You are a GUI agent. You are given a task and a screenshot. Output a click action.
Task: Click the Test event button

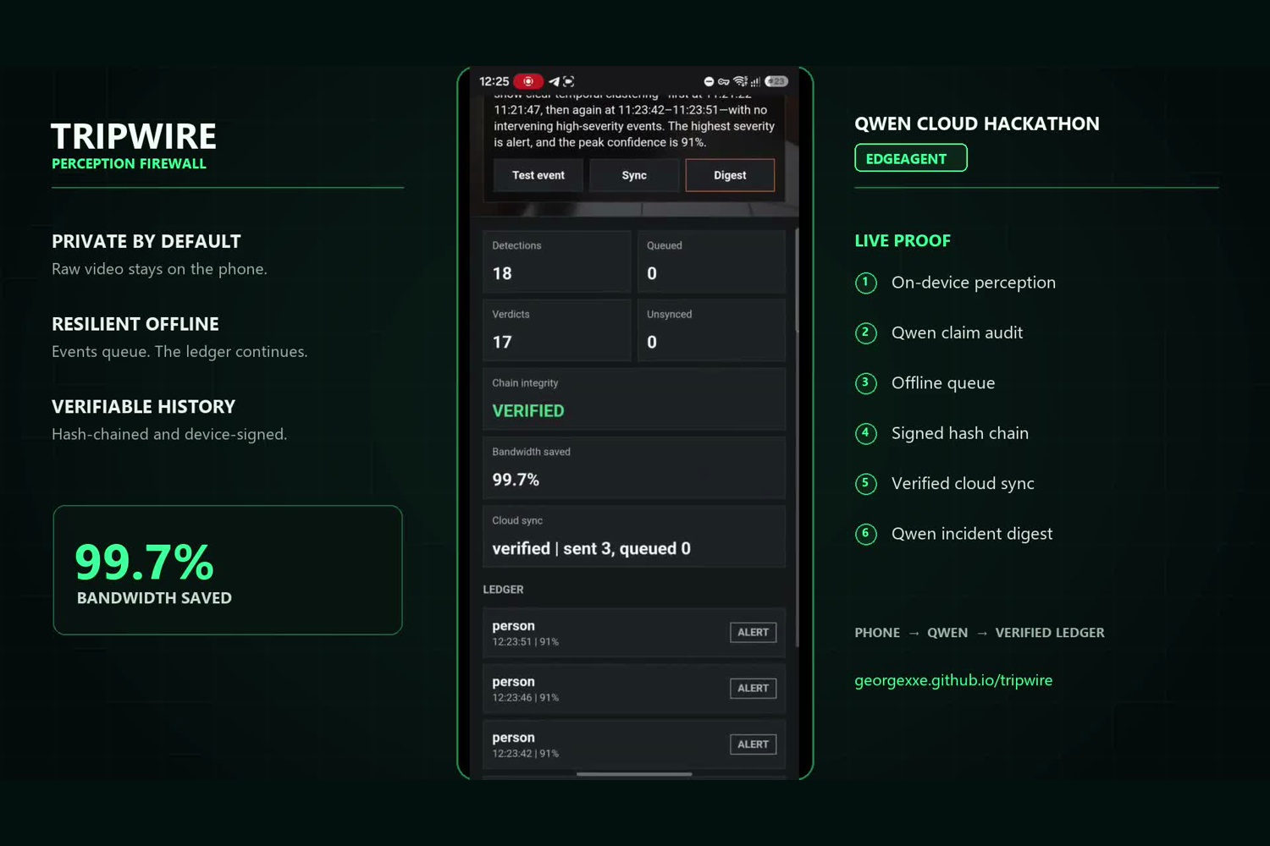pos(538,175)
